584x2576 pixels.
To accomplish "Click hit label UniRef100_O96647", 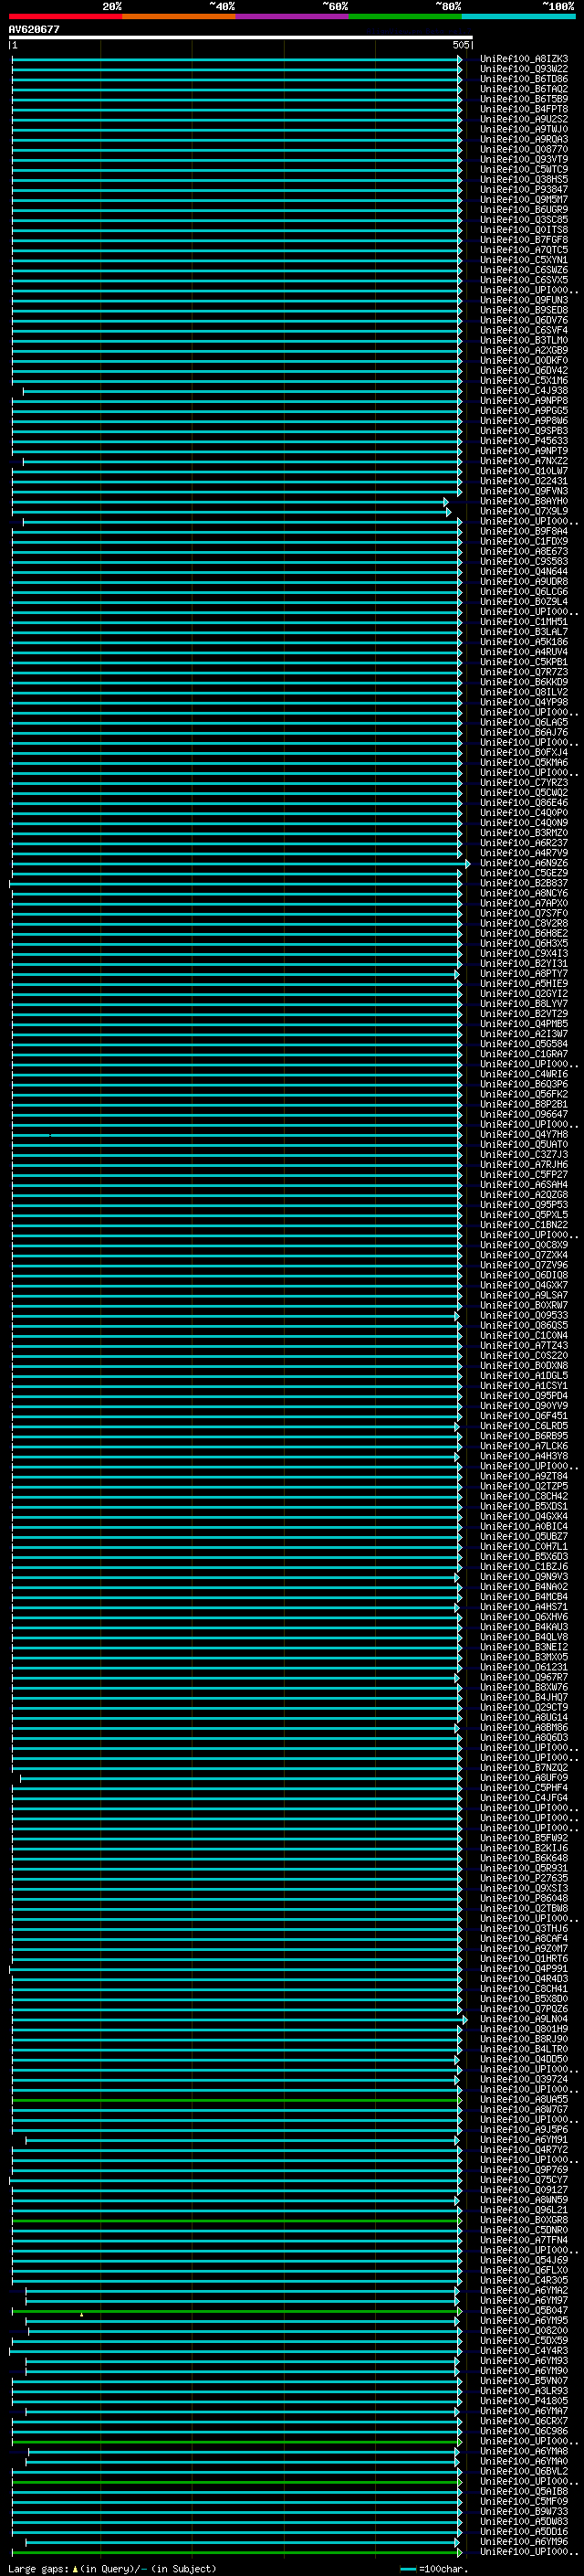I will (x=523, y=1115).
